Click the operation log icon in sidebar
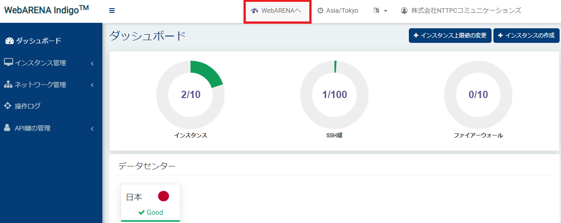561x223 pixels. coord(8,106)
